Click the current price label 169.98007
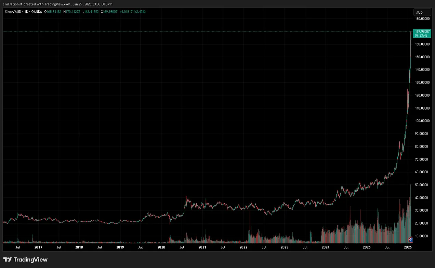This screenshot has height=268, width=435. tap(422, 31)
